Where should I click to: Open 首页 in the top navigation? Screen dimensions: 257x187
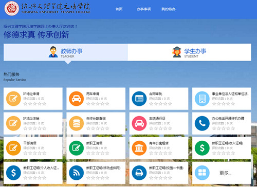click(x=119, y=9)
